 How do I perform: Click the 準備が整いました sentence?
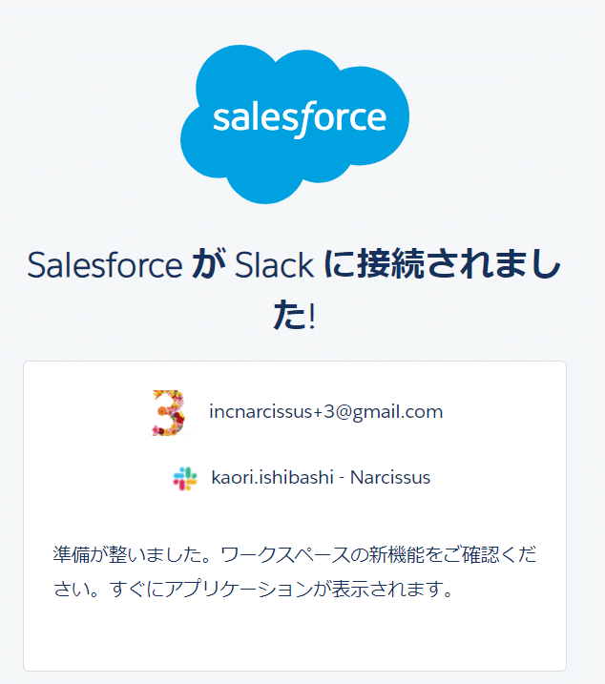[x=130, y=554]
